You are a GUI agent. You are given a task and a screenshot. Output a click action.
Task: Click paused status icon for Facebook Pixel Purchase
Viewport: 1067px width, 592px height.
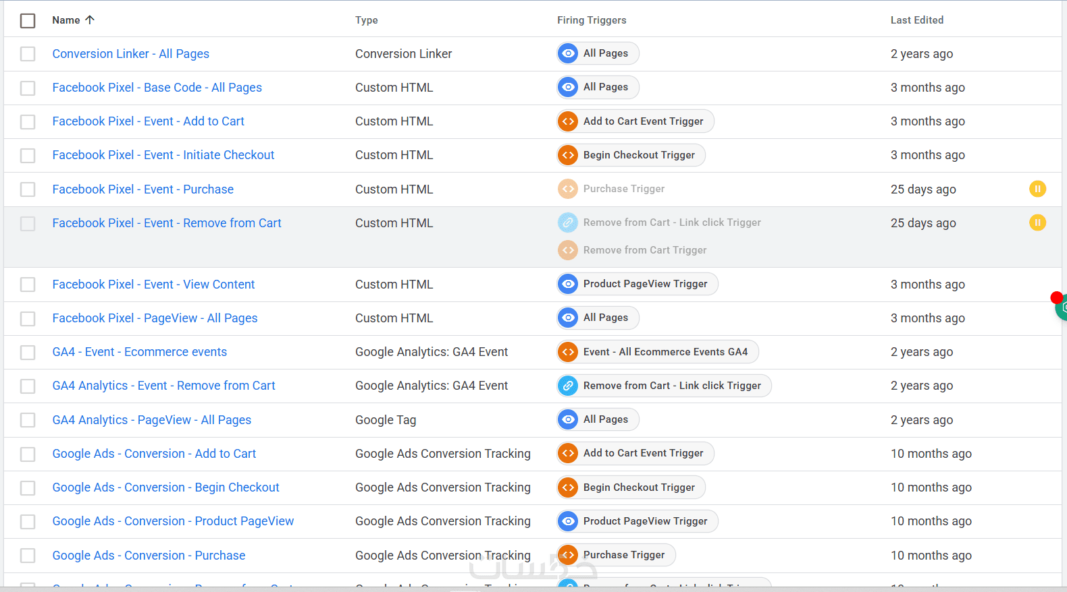click(1037, 189)
